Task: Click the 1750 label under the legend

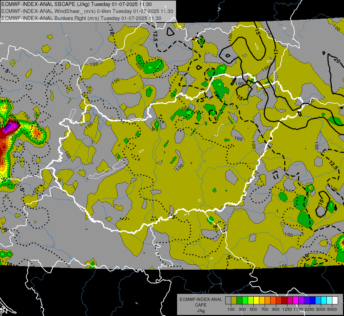Action: click(x=298, y=309)
